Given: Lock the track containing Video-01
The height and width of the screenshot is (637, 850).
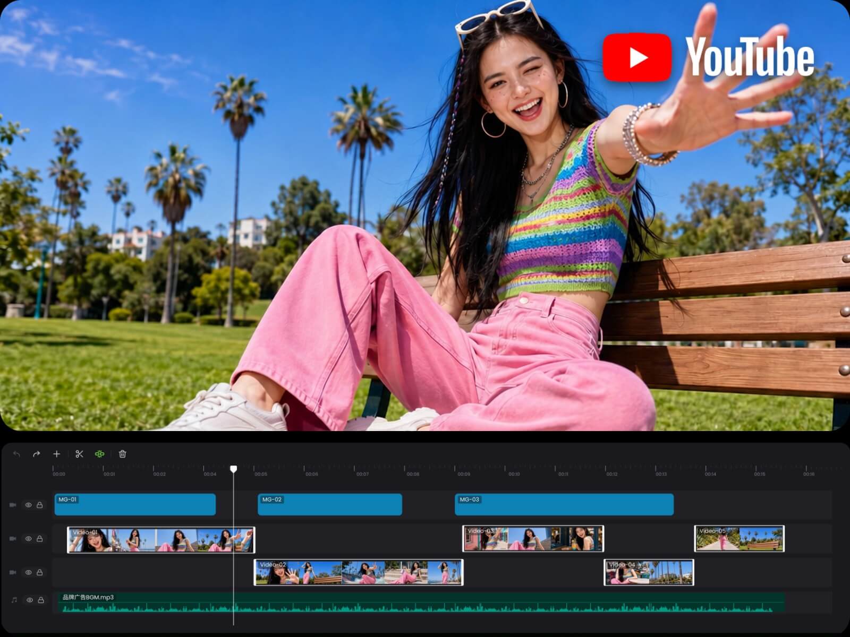Looking at the screenshot, I should point(39,539).
